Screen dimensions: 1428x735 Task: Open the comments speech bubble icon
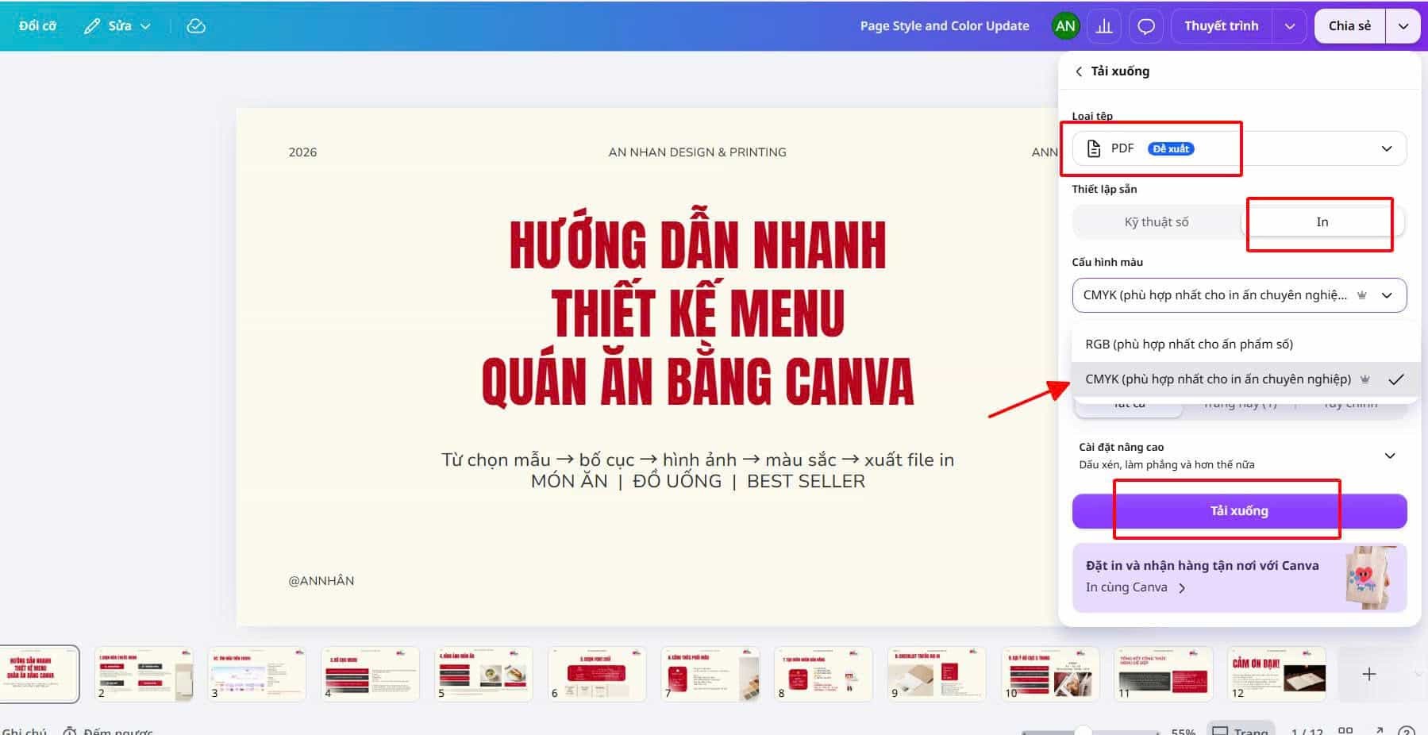(1146, 26)
